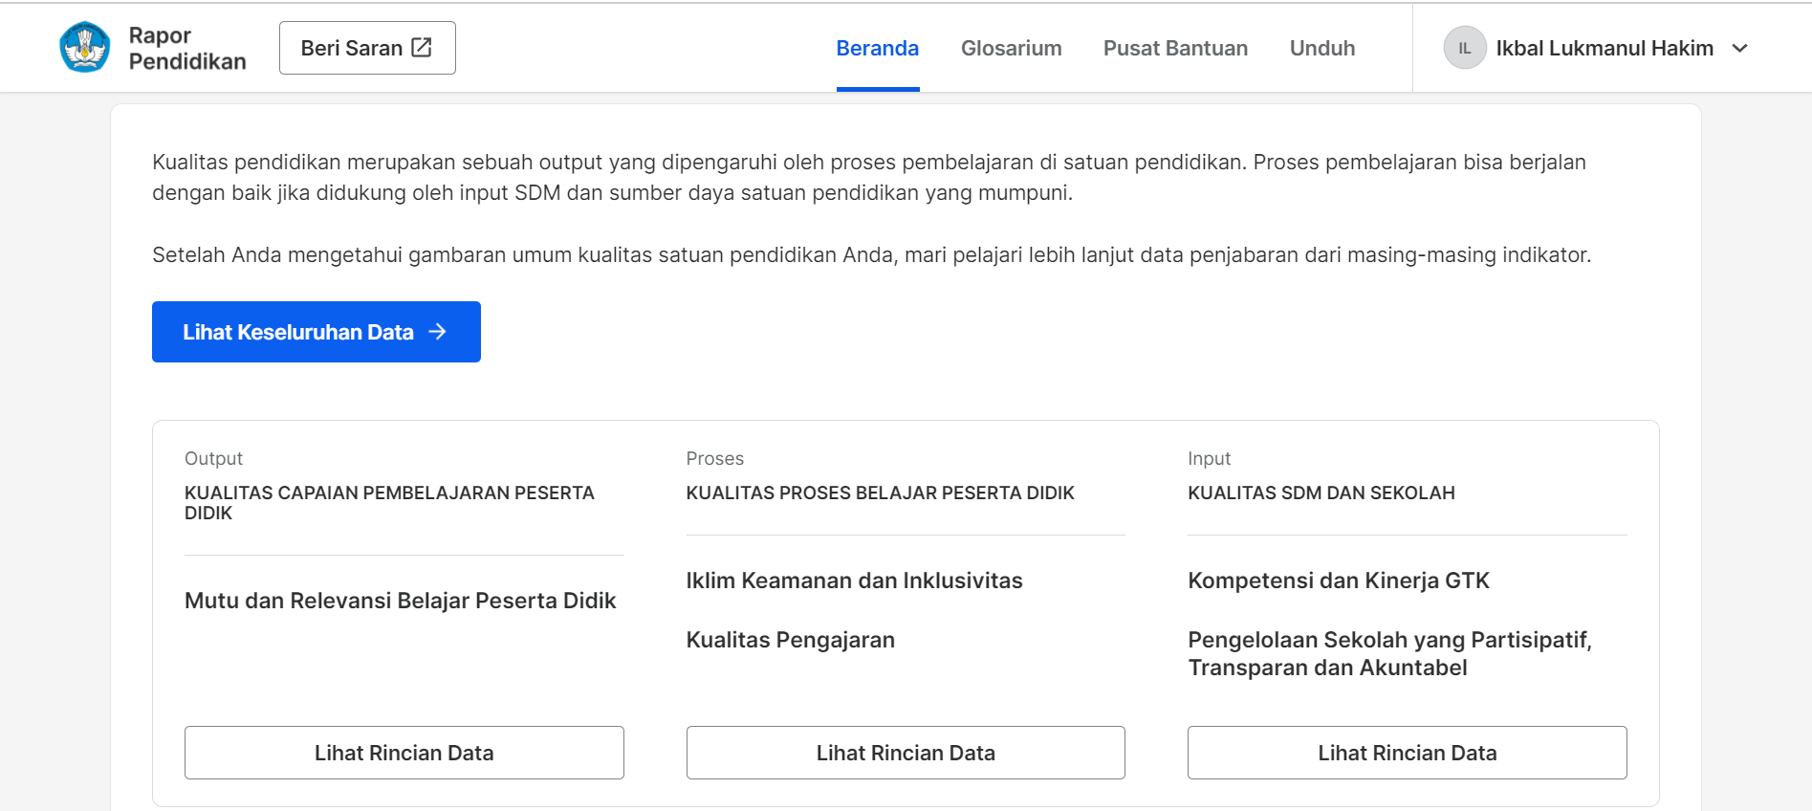Click the Lihat Keseluruhan Data button
Viewport: 1812px width, 811px height.
point(316,332)
